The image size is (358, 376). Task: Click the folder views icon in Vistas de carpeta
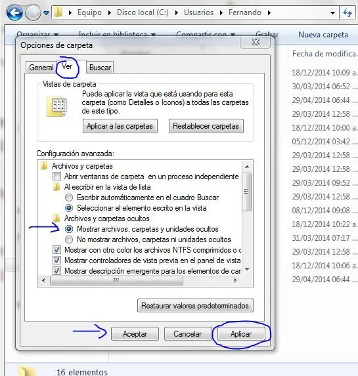click(56, 107)
